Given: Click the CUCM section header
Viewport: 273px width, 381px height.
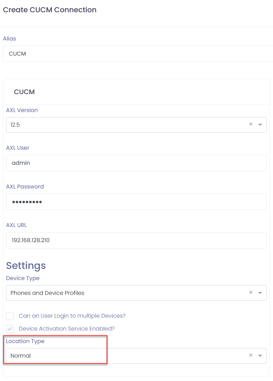Looking at the screenshot, I should [24, 92].
